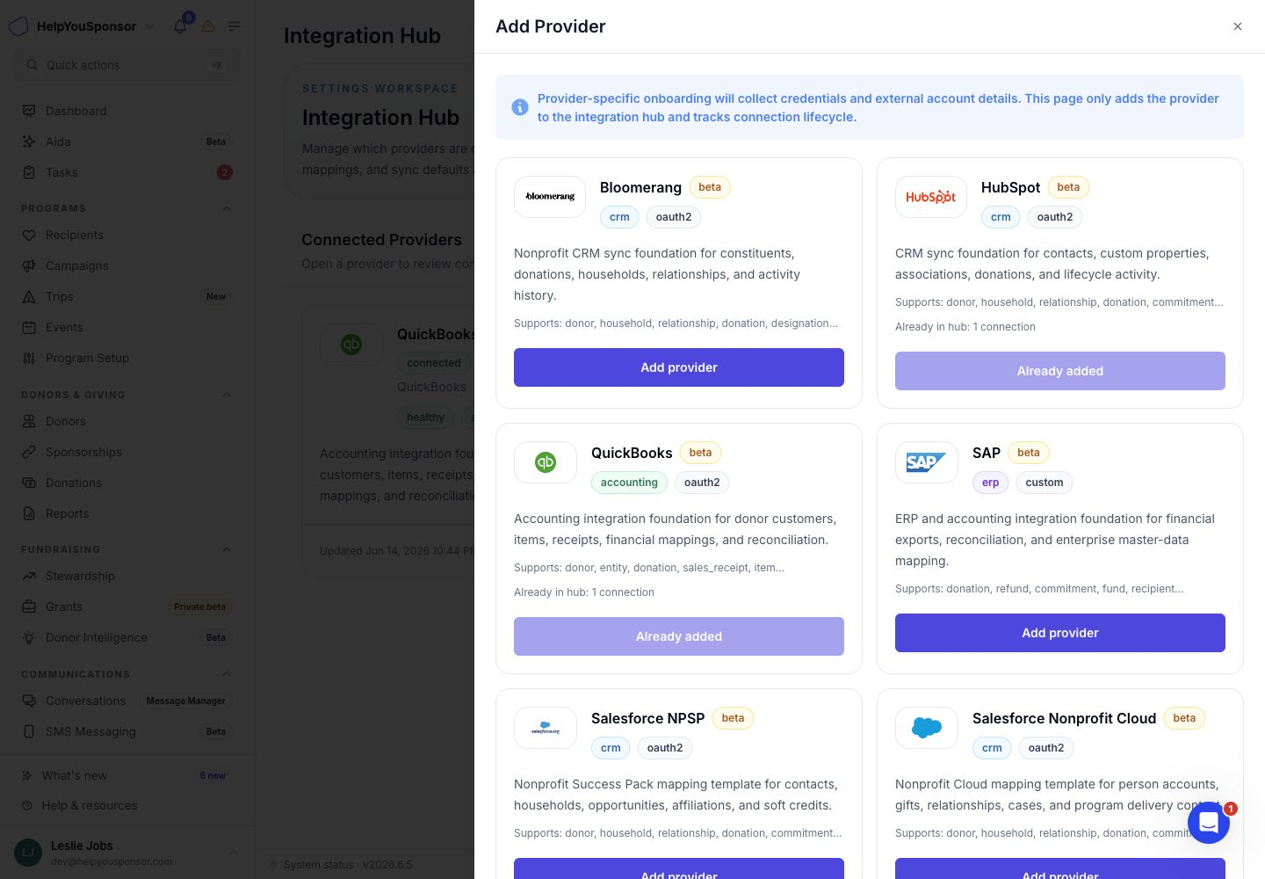Viewport: 1265px width, 879px height.
Task: Click the info icon in the banner
Action: pos(520,107)
